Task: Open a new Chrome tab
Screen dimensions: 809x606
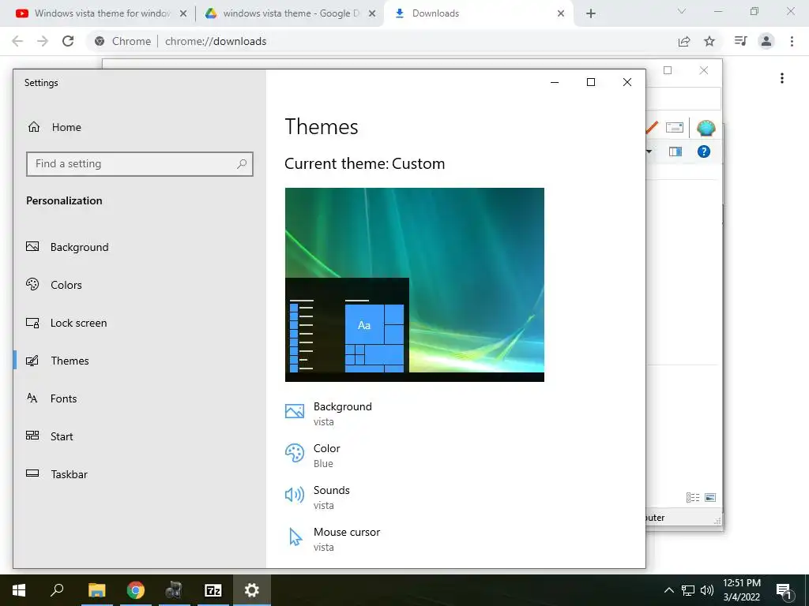Action: point(591,14)
